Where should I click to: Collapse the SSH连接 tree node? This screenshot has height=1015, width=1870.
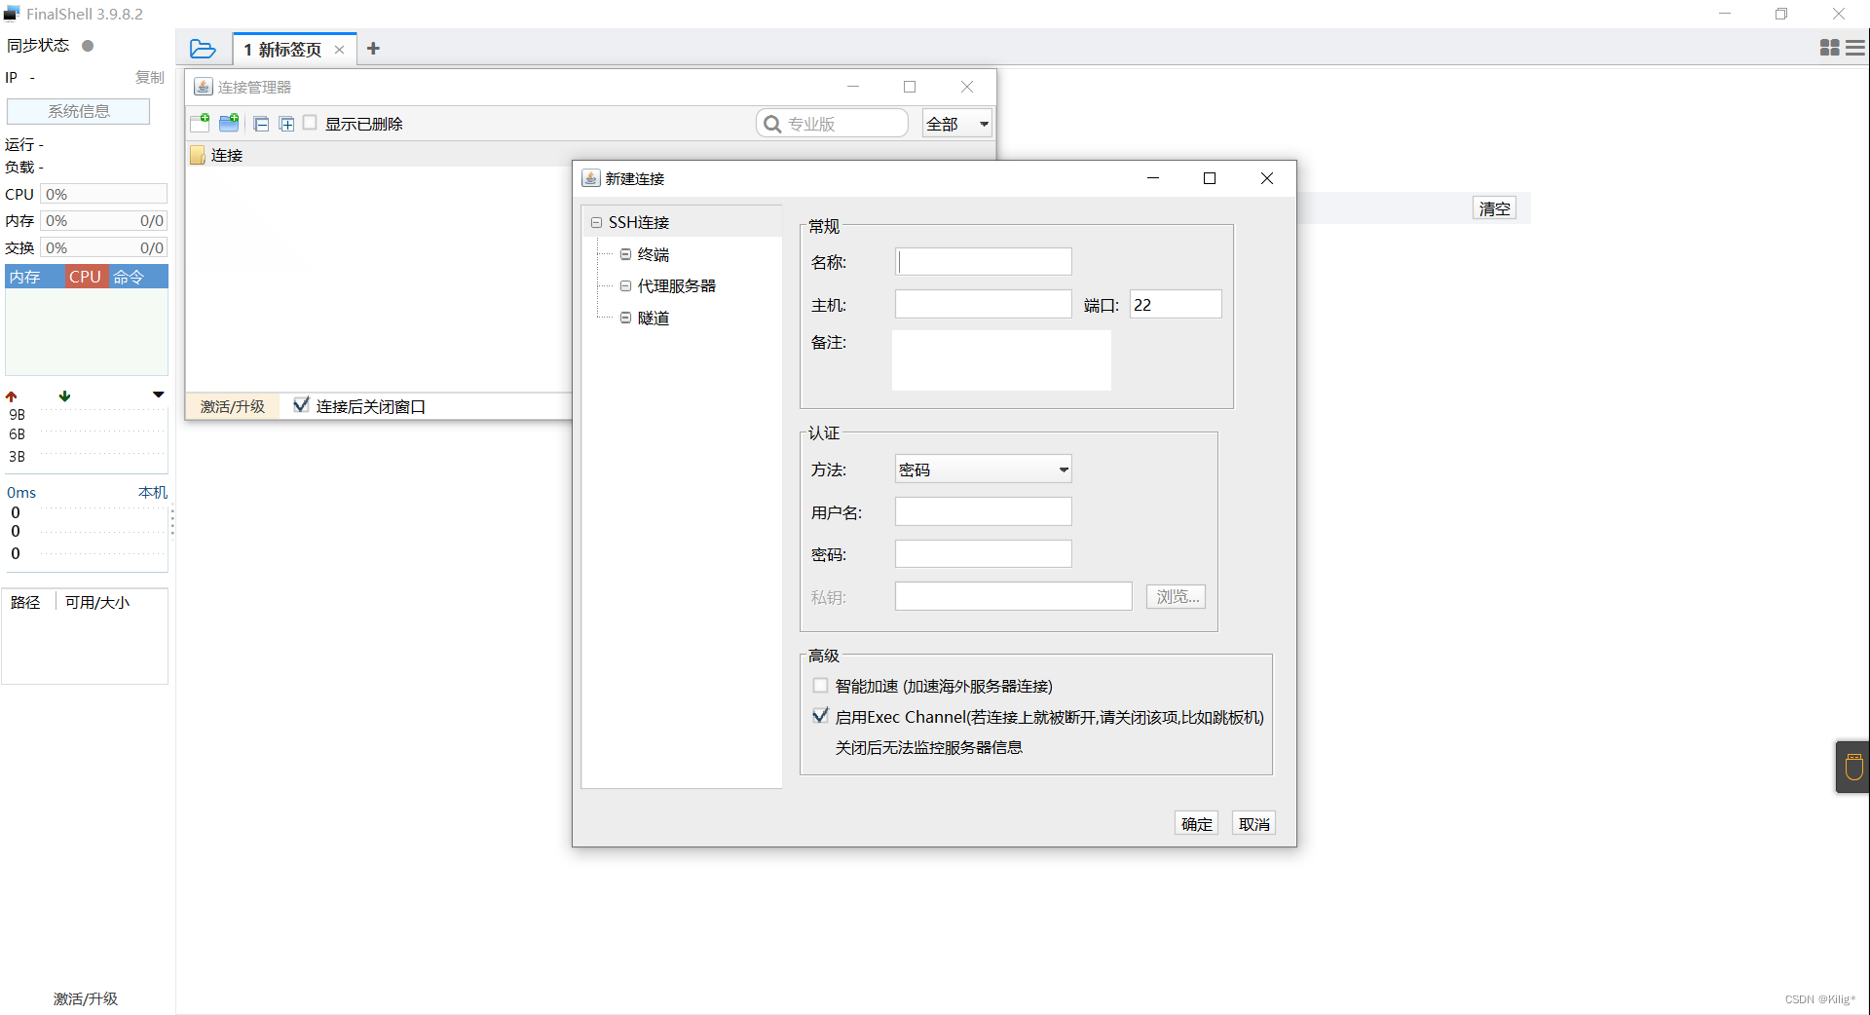coord(596,222)
